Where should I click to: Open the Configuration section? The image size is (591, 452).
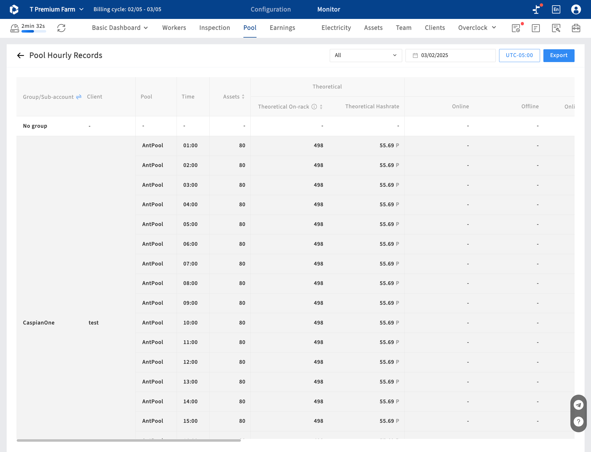click(270, 9)
